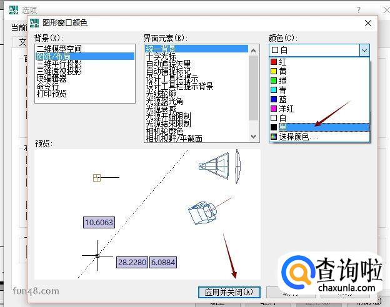Select 自动追踪矢量 interface element
The image size is (390, 307).
tap(168, 64)
